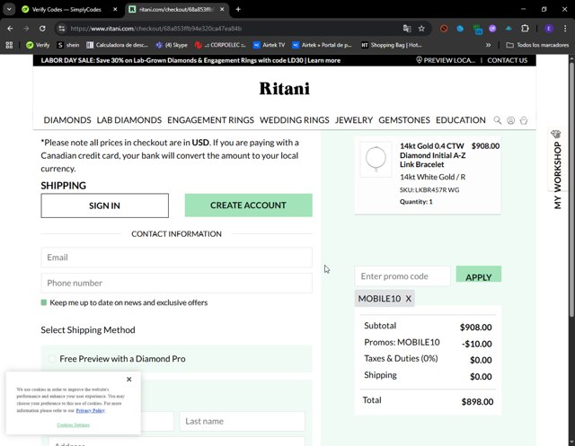
Task: Open WEDDING RINGS menu
Action: 295,120
